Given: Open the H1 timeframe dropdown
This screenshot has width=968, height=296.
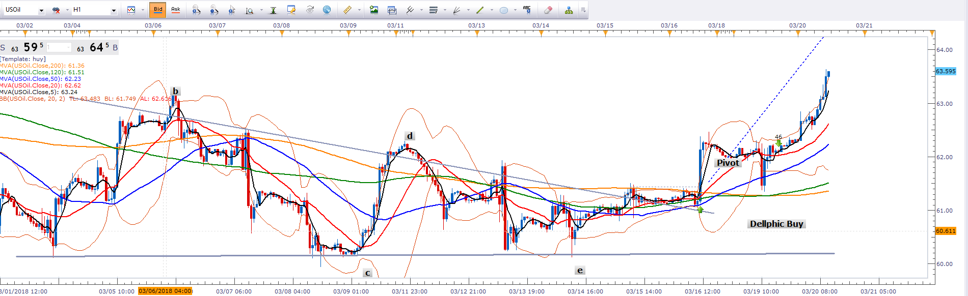Looking at the screenshot, I should click(x=114, y=10).
